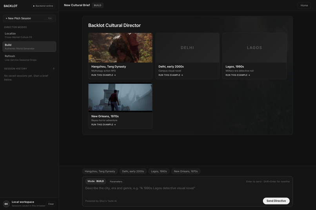This screenshot has width=316, height=210.
Task: Click the Hangzhou, Tang Dynasty suggestion chip
Action: 100,171
